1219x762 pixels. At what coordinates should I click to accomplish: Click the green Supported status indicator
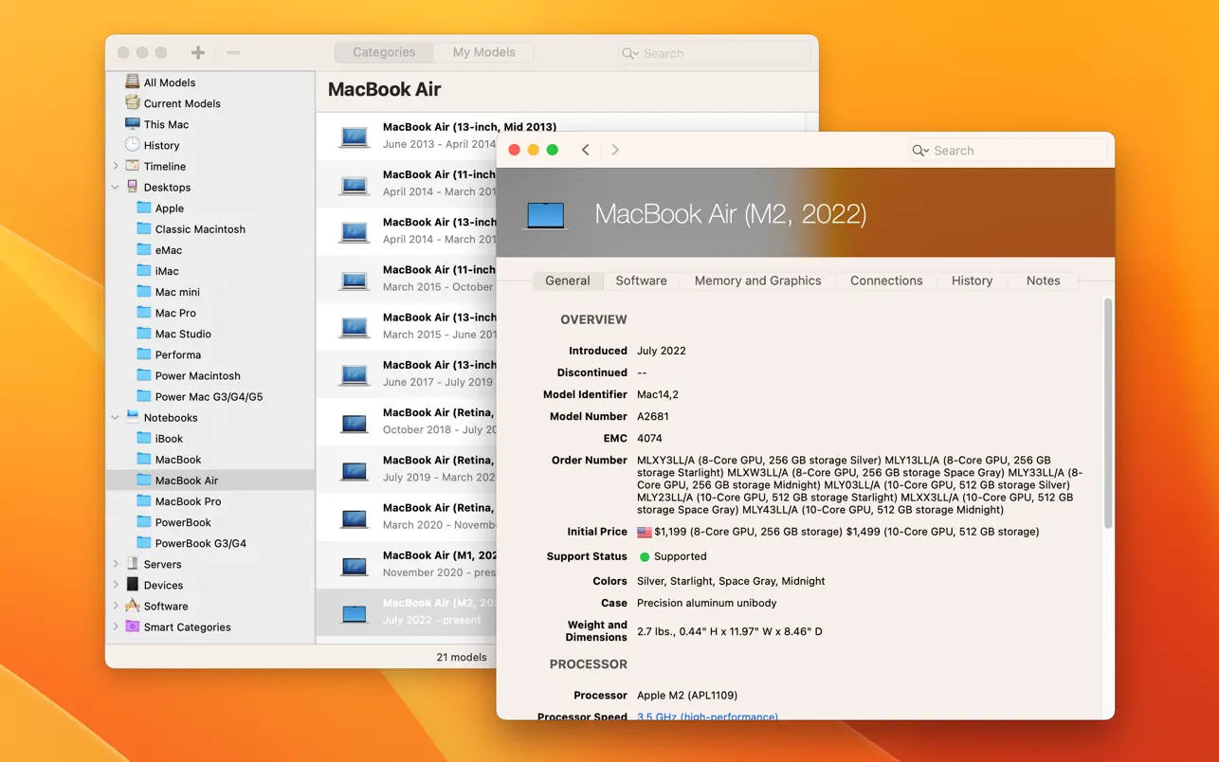click(645, 556)
